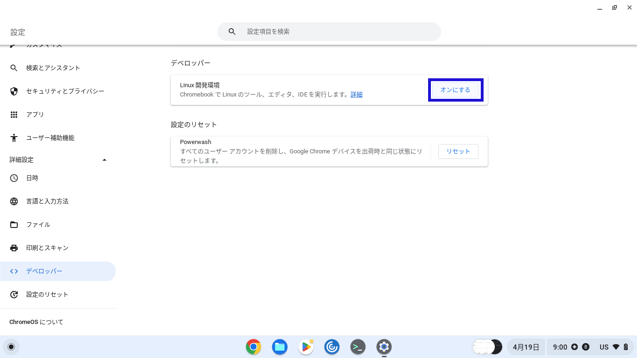
Task: Open Google Chrome from the shelf
Action: click(253, 347)
